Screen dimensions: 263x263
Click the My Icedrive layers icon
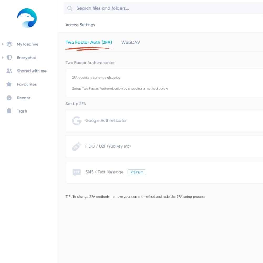pyautogui.click(x=9, y=44)
